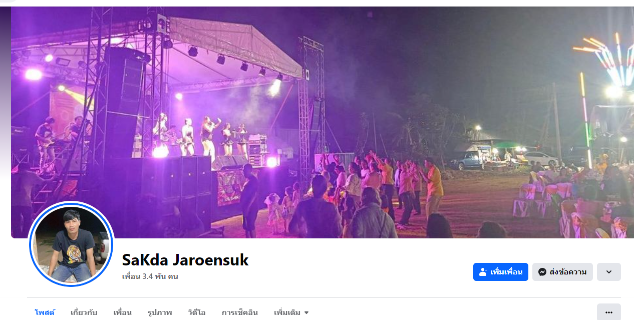
Task: Open the three-dots options below the action buttons
Action: [609, 312]
